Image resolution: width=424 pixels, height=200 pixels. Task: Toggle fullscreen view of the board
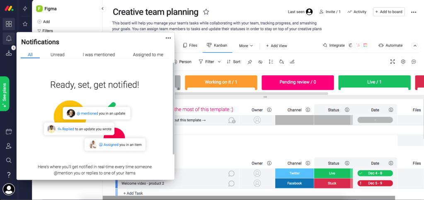(393, 62)
